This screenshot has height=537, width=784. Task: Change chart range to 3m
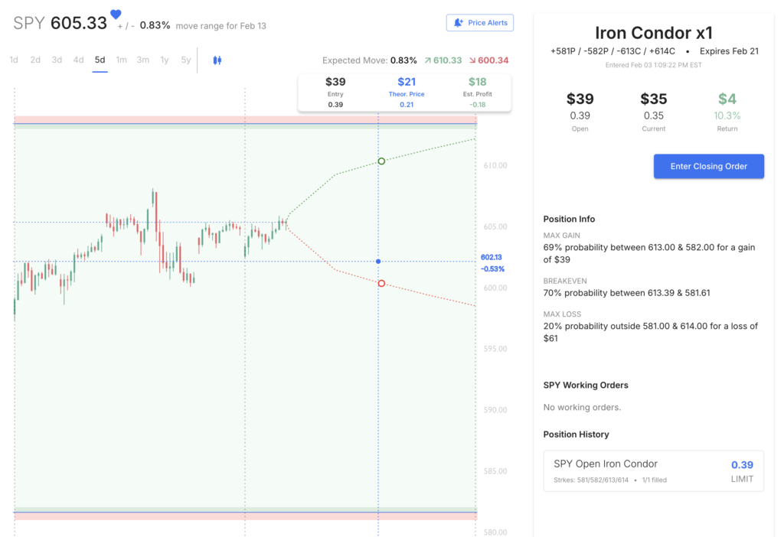click(142, 60)
